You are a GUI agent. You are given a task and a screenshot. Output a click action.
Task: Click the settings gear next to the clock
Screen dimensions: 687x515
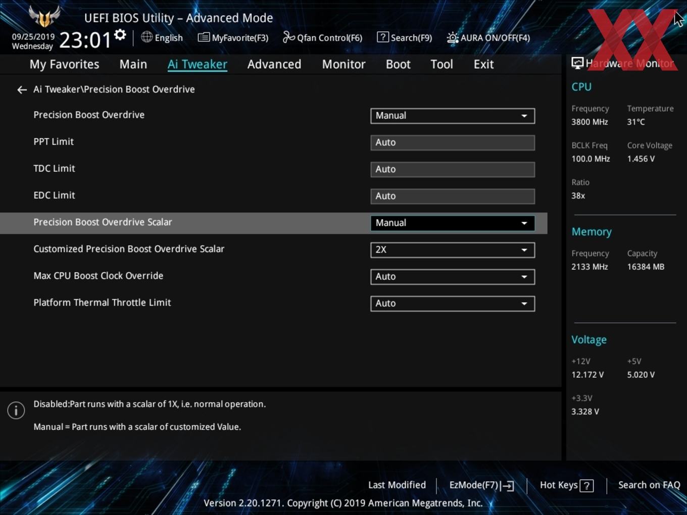[120, 35]
